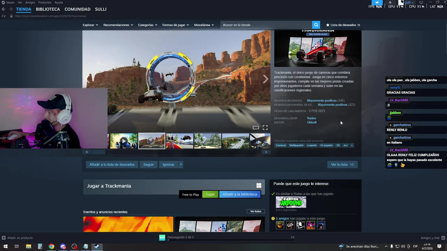Switch to the BIBLIOTECA tab
This screenshot has width=447, height=251.
coord(48,9)
